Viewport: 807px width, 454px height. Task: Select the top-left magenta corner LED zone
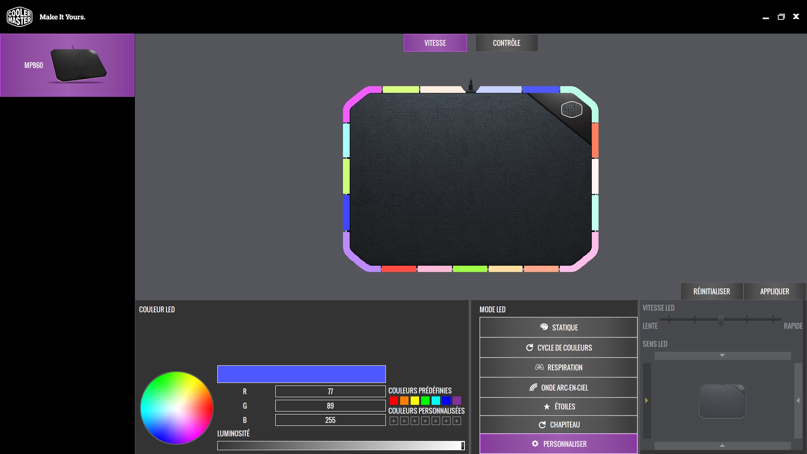[x=357, y=98]
